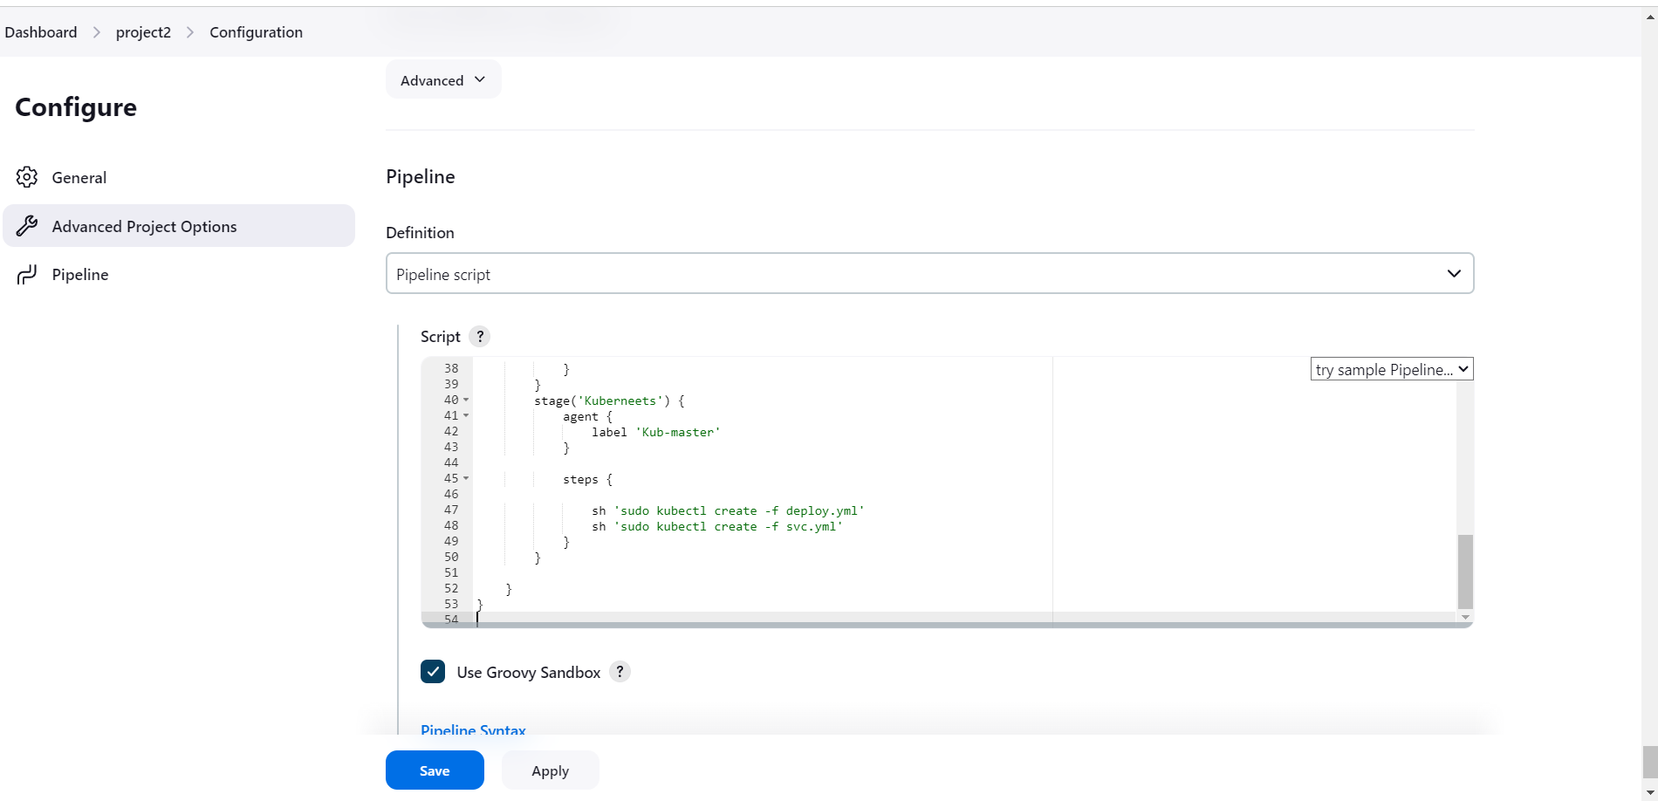Click the chevron after Dashboard breadcrumb
This screenshot has width=1658, height=801.
97,32
